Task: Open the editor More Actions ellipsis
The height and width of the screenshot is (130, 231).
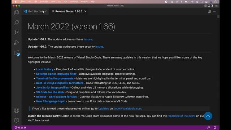Action: [x=215, y=11]
